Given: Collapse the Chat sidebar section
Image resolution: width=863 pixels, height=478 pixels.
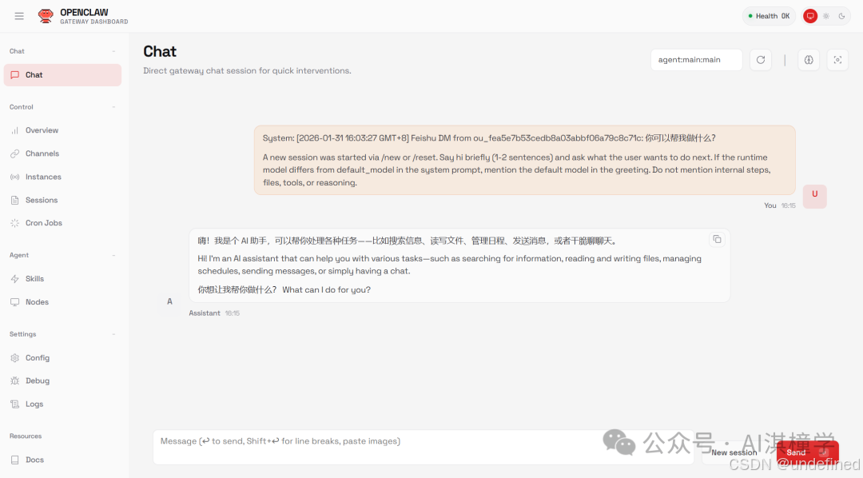Looking at the screenshot, I should [113, 51].
